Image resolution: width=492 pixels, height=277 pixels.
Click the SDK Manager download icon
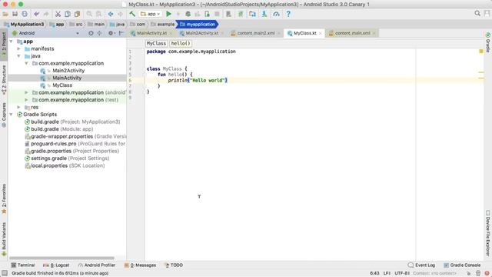(264, 14)
